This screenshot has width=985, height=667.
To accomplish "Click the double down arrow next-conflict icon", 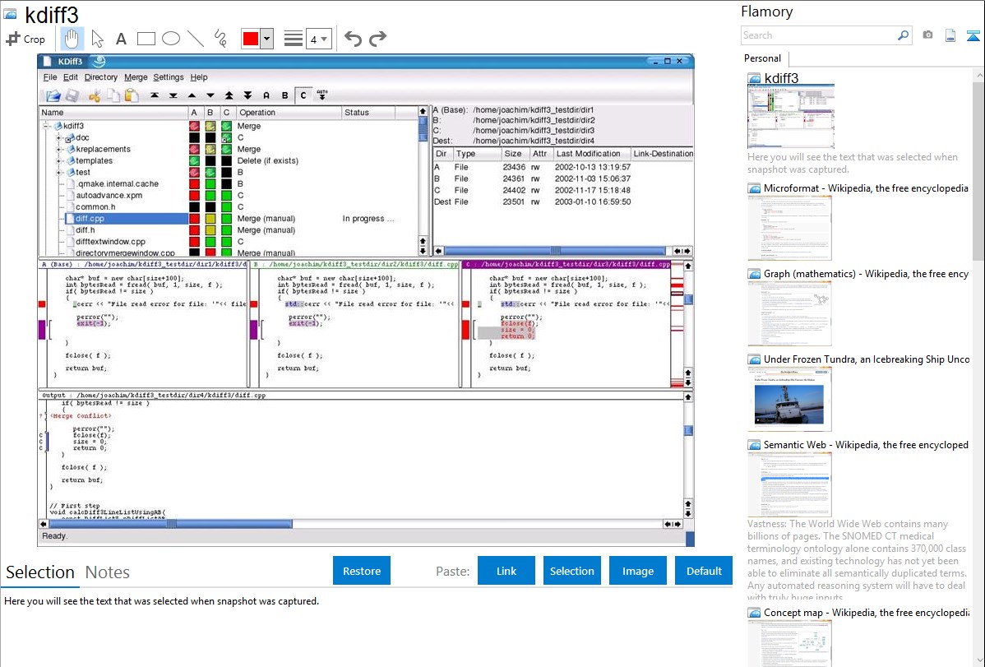I will click(248, 95).
